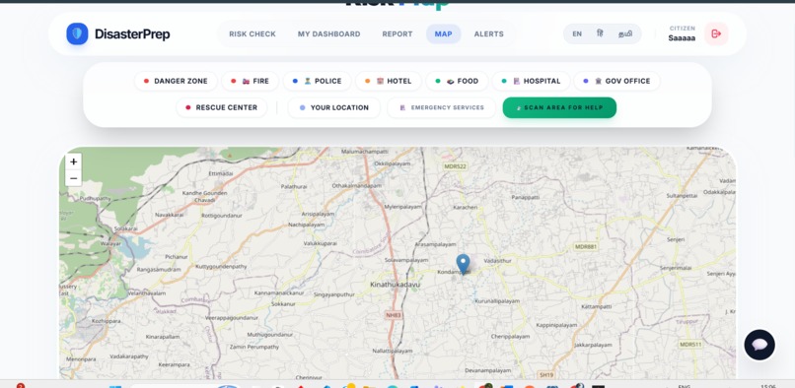Image resolution: width=795 pixels, height=388 pixels.
Task: Open the chat bubble assistant icon
Action: point(759,345)
